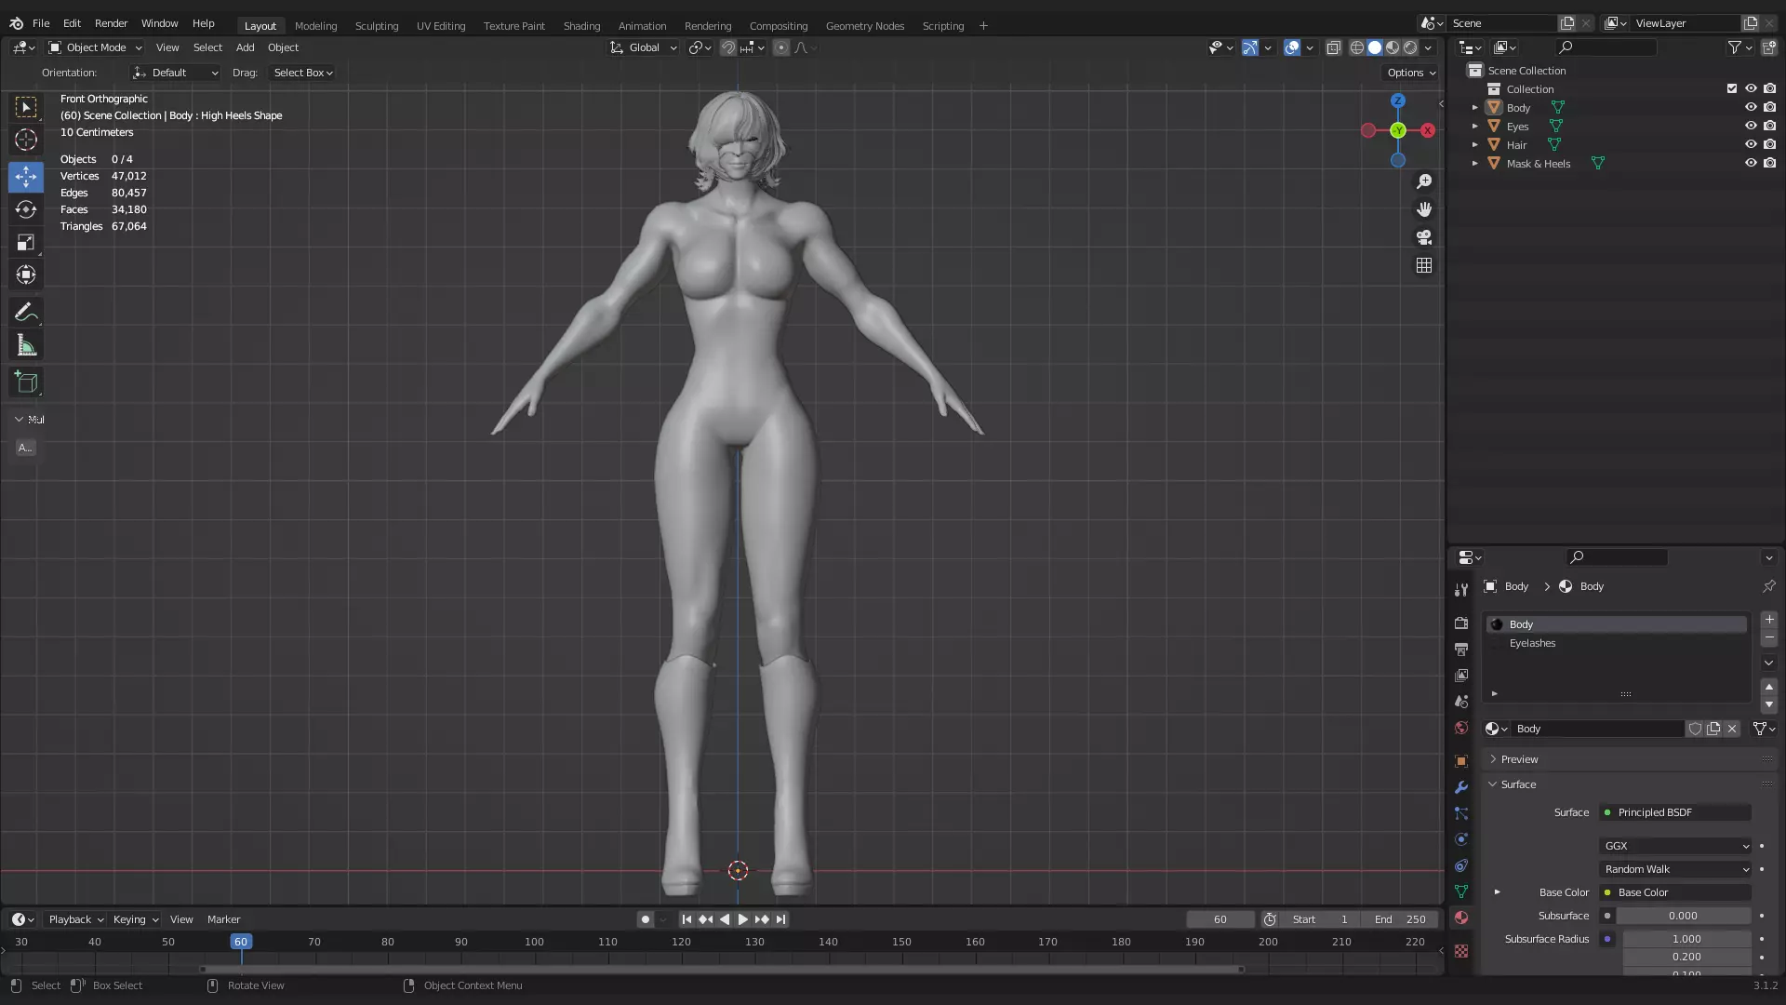
Task: Select the Cursor tool in toolbar
Action: [26, 140]
